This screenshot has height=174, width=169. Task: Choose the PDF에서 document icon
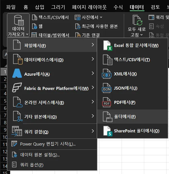[x=107, y=103]
